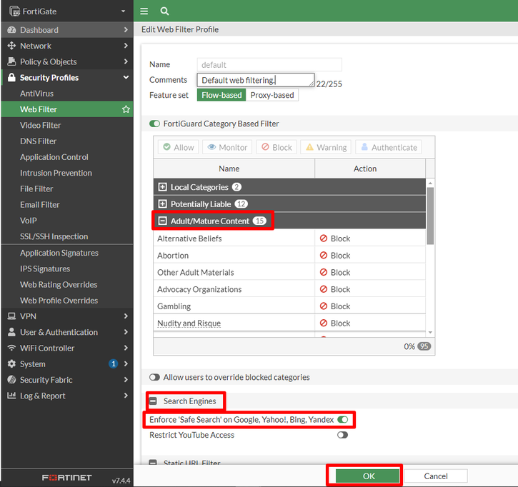Expand Local Categories group
This screenshot has width=518, height=487.
point(162,187)
